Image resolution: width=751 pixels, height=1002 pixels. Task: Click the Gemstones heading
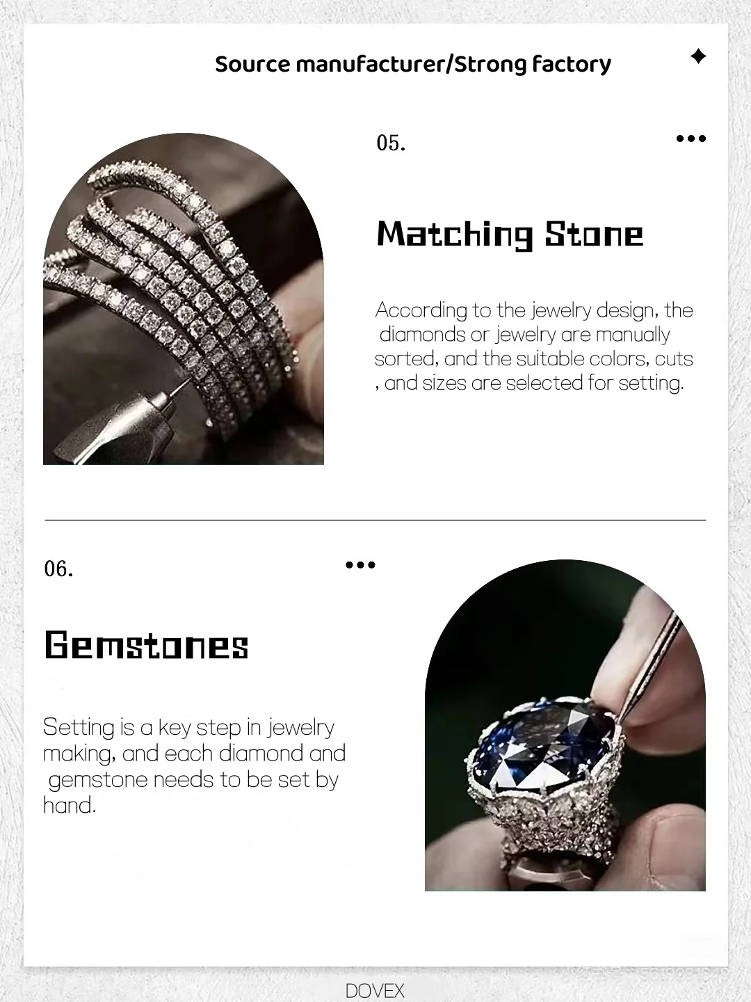pyautogui.click(x=147, y=644)
